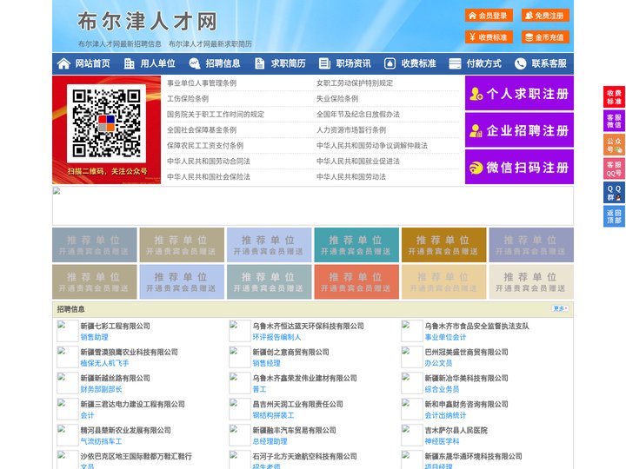Click the chat icon beside 招聘信息
The image size is (626, 469).
(x=194, y=63)
